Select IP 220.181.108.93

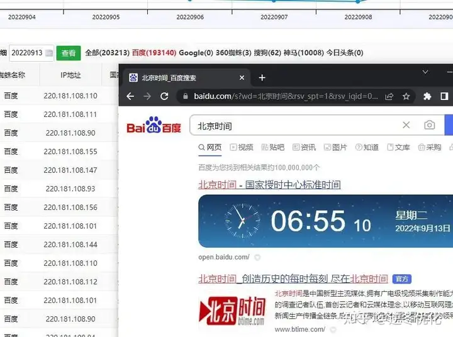(70, 189)
